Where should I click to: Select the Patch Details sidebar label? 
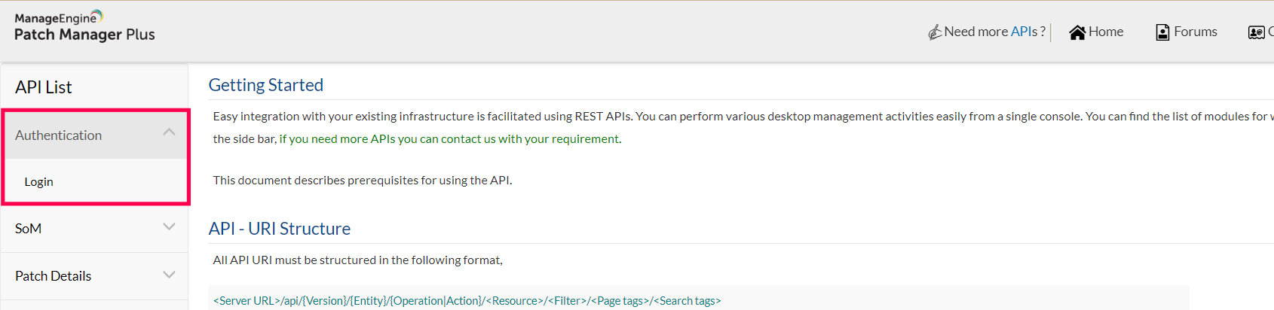point(53,276)
